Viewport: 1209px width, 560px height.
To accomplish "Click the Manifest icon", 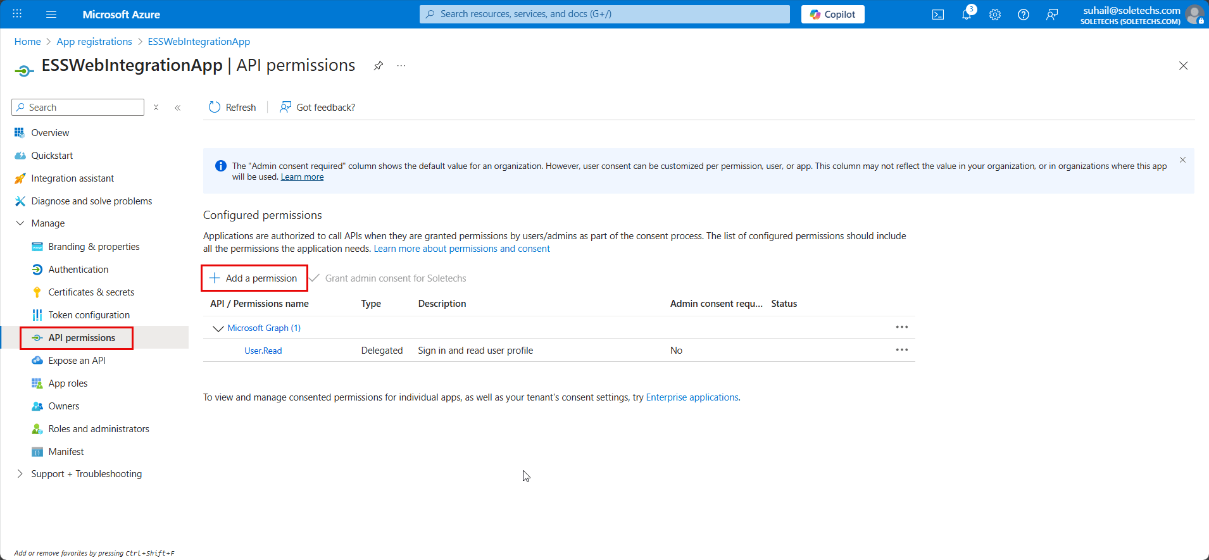I will pos(37,452).
